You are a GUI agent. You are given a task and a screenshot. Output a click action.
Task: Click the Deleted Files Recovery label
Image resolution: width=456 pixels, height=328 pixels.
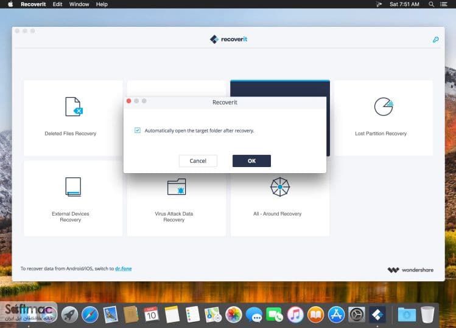point(71,134)
